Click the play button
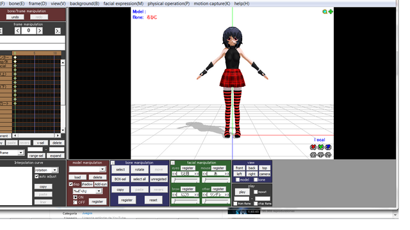 tap(242, 192)
